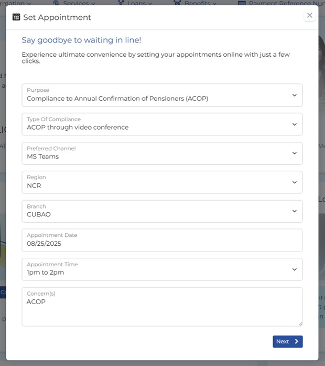
Task: Expand the Region dropdown showing NCR
Action: point(162,182)
